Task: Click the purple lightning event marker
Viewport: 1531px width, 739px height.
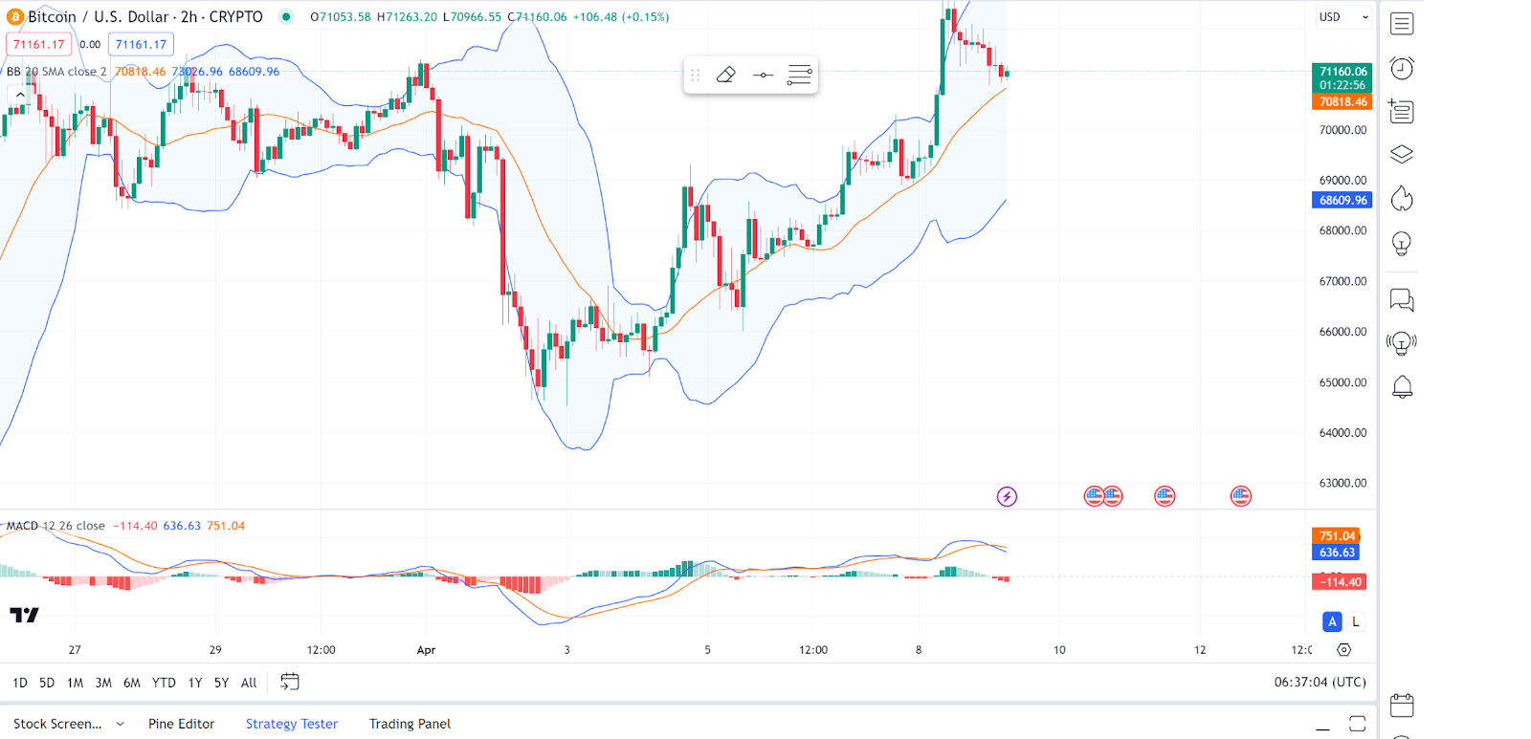Action: pyautogui.click(x=1007, y=496)
